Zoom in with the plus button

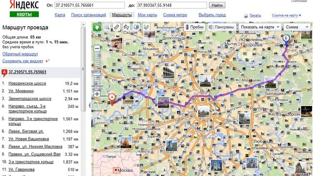[x=97, y=94]
